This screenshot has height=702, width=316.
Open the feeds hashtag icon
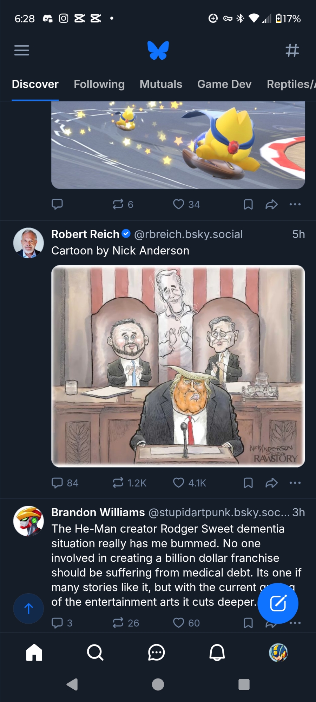(292, 51)
